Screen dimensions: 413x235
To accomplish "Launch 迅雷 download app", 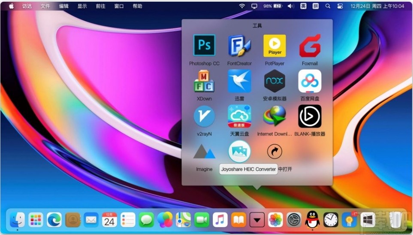I will click(239, 81).
